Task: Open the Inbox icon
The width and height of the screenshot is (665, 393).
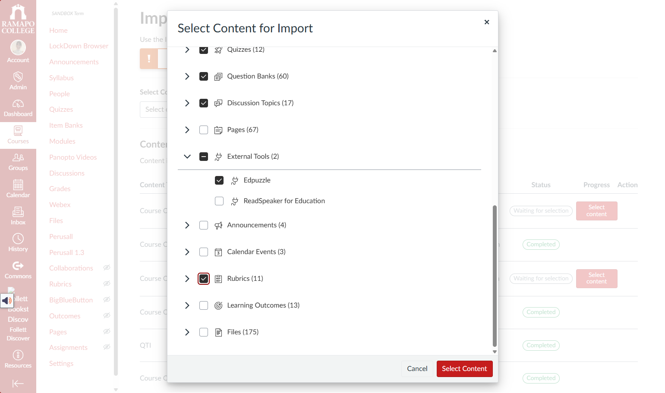Action: pos(18,212)
